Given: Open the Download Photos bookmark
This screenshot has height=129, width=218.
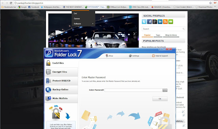Looking at the screenshot, I should click(x=204, y=7).
